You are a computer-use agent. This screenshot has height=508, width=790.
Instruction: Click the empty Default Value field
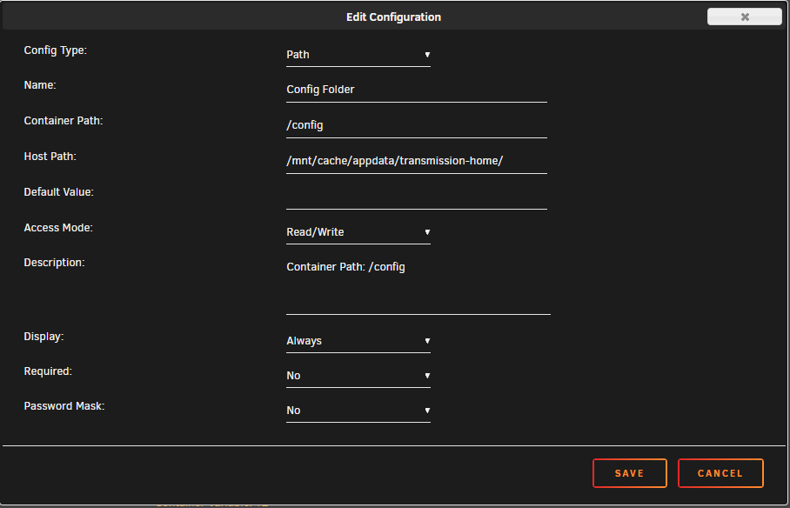(417, 197)
